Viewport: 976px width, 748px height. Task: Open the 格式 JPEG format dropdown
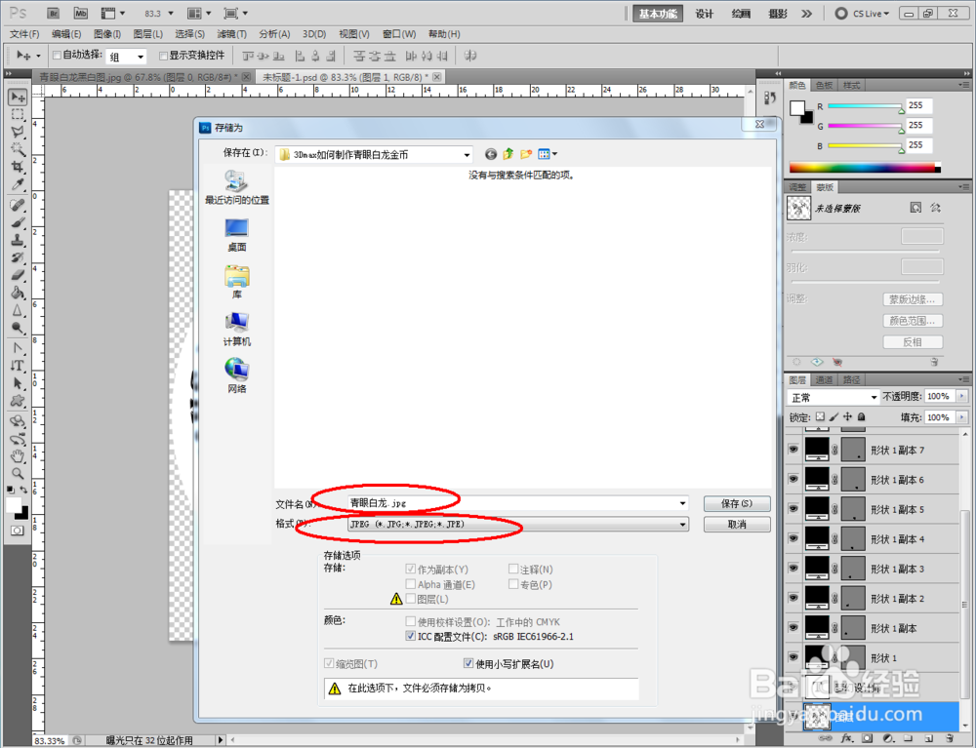(x=683, y=524)
